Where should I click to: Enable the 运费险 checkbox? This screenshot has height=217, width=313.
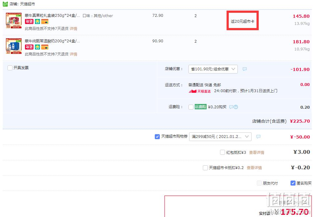point(191,107)
